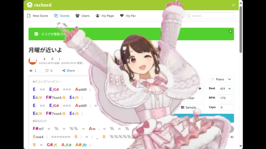Image resolution: width=266 pixels, height=149 pixels.
Task: Click the A#/D chord
Action: [x=81, y=145]
